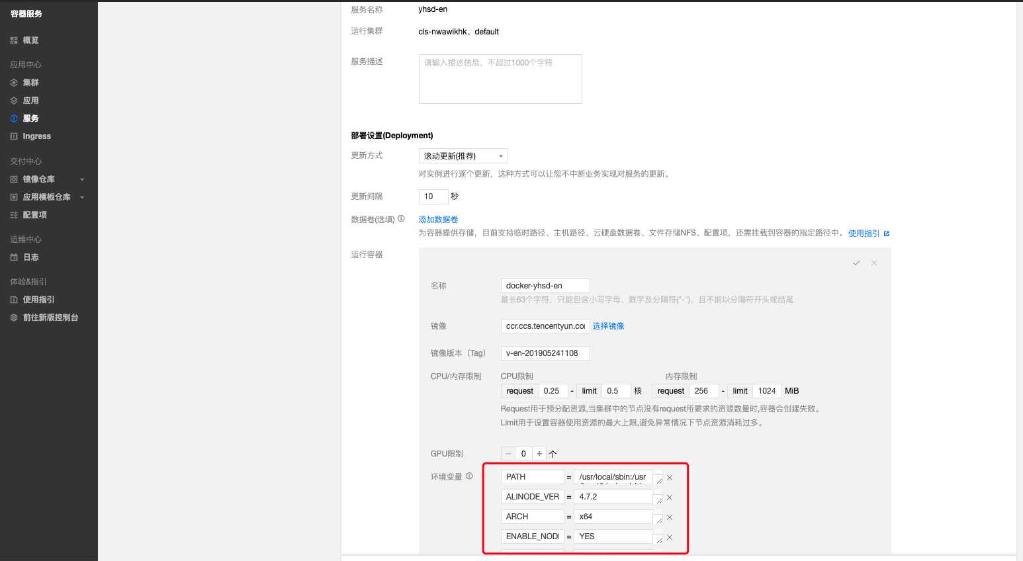Show the 环境变量 info tooltip icon

click(x=470, y=476)
